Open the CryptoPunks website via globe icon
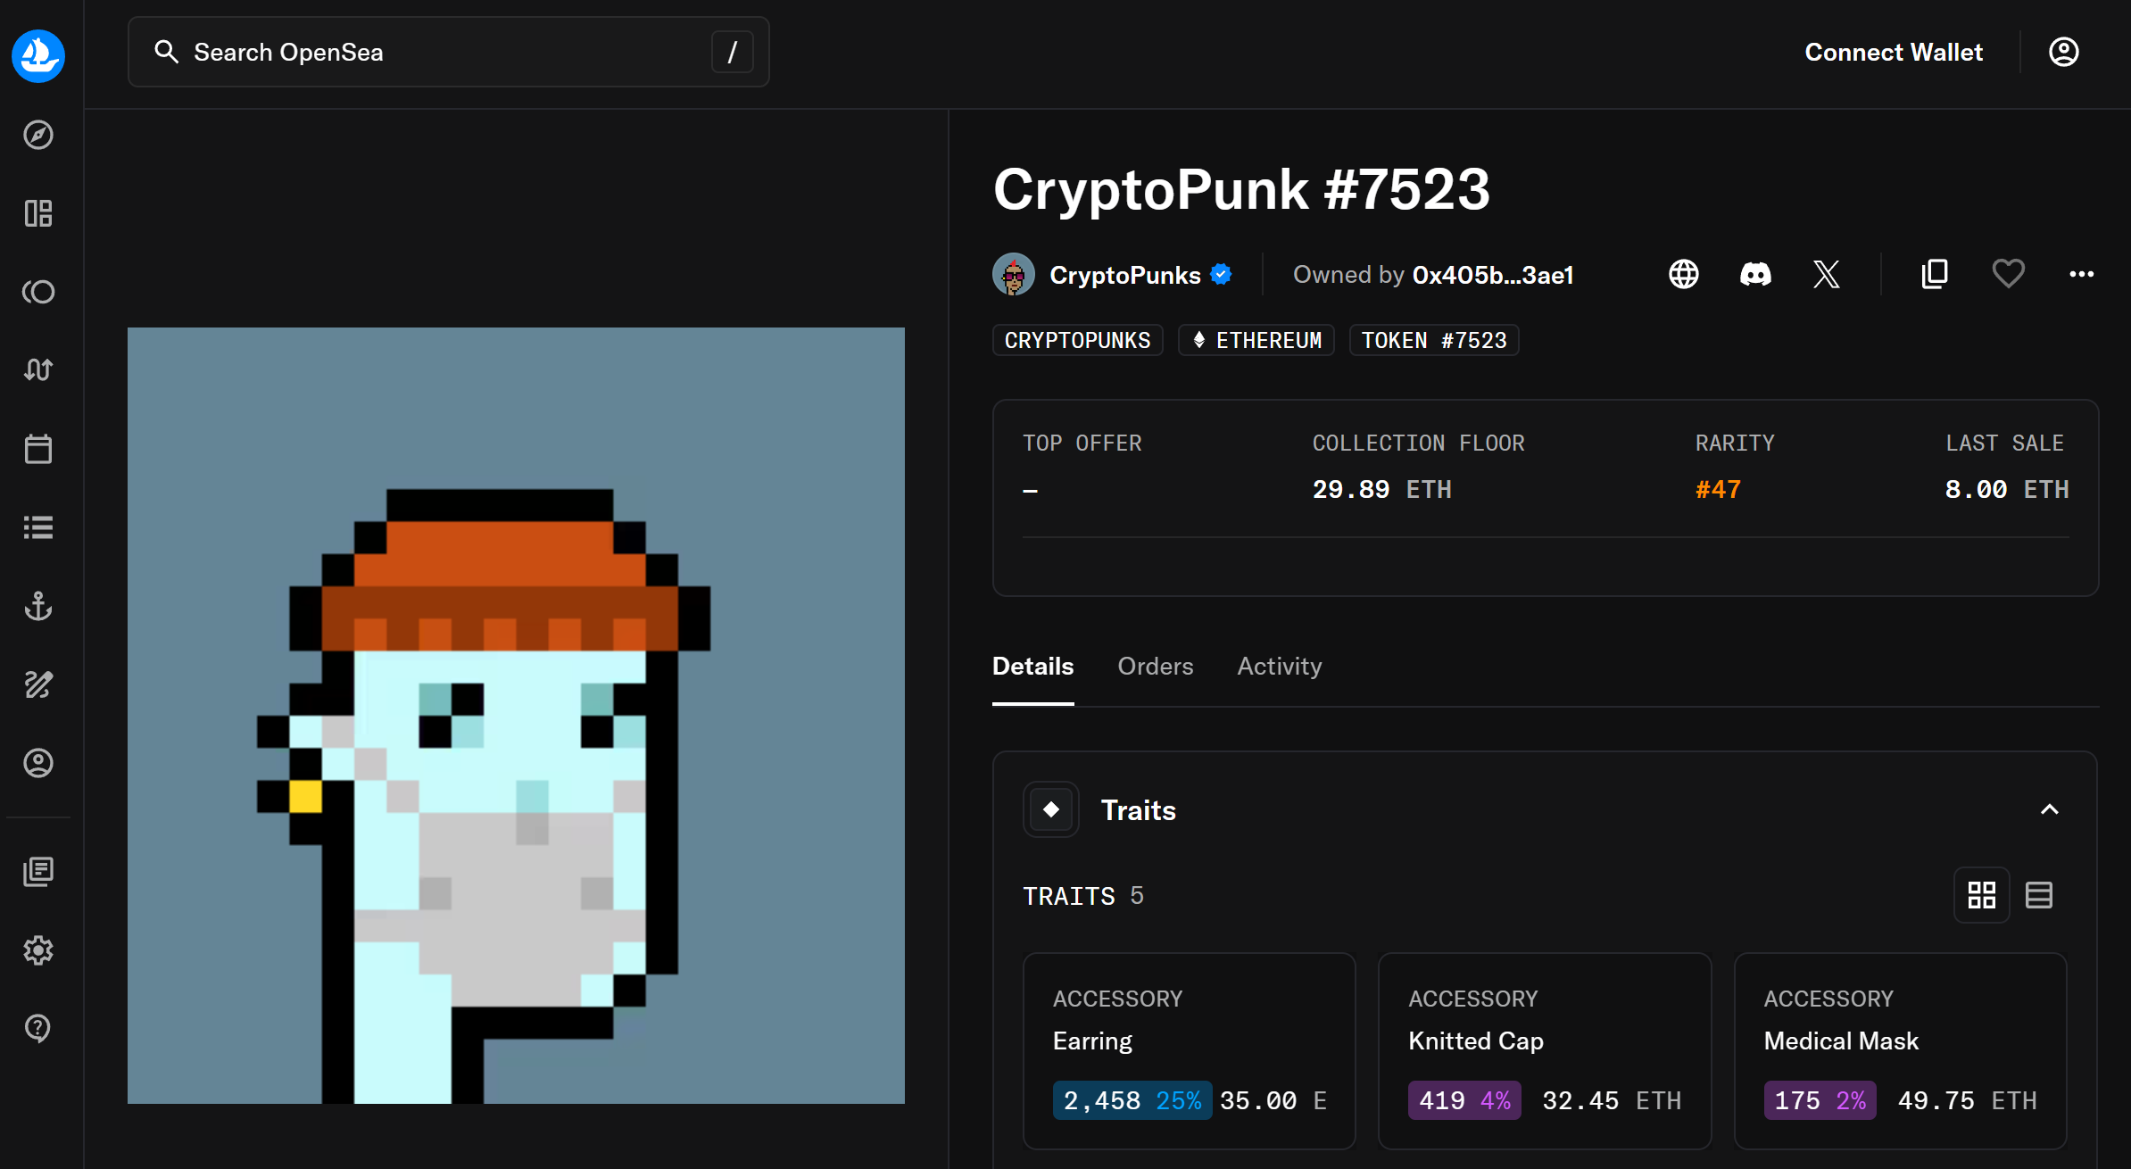 pyautogui.click(x=1684, y=274)
